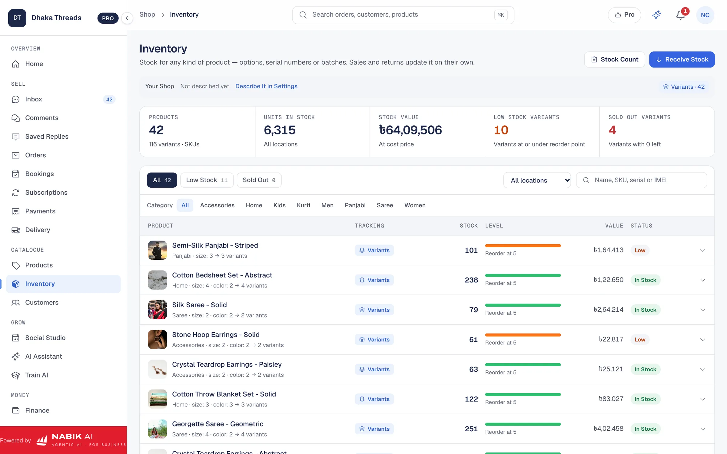Click the Georgette Saree stock level bar
This screenshot has width=727, height=454.
[523, 424]
